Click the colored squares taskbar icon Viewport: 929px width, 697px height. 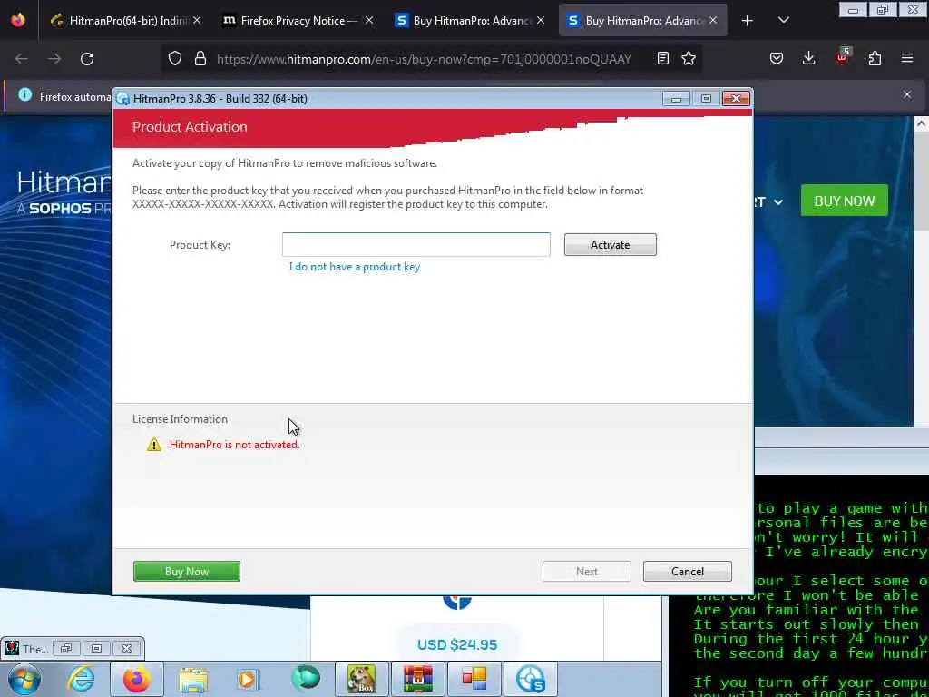(474, 679)
